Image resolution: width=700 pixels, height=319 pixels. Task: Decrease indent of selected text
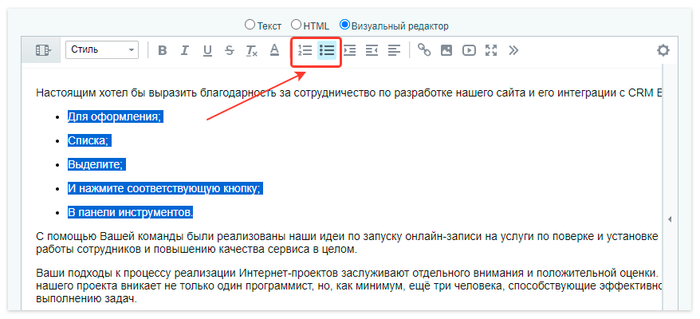click(372, 50)
